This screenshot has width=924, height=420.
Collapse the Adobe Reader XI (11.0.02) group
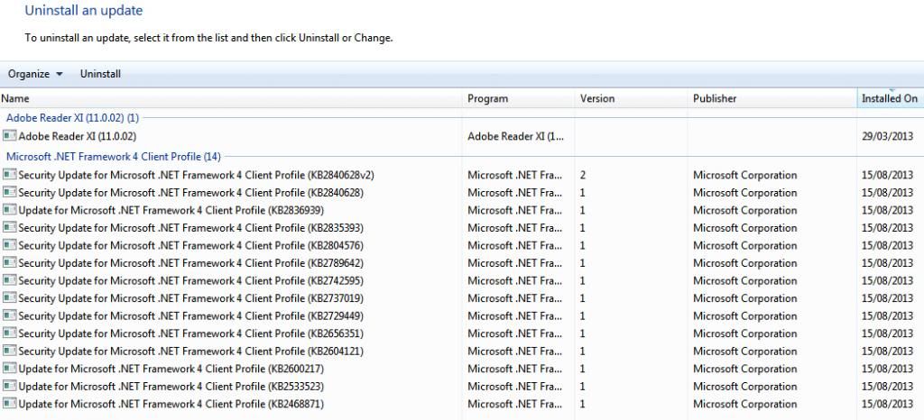pos(72,117)
